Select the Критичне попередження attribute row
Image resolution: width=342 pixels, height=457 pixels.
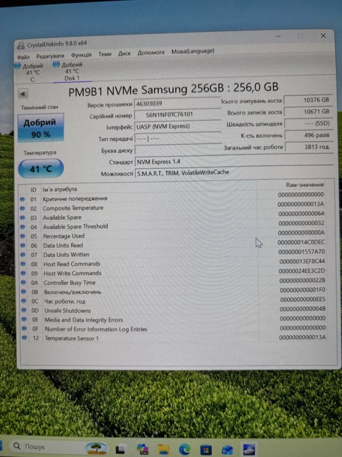(x=173, y=197)
